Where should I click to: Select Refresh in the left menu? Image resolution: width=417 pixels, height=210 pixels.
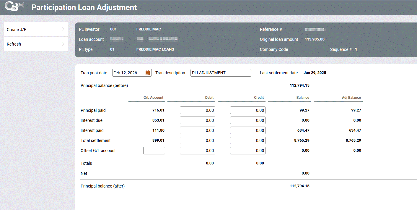[x=14, y=44]
